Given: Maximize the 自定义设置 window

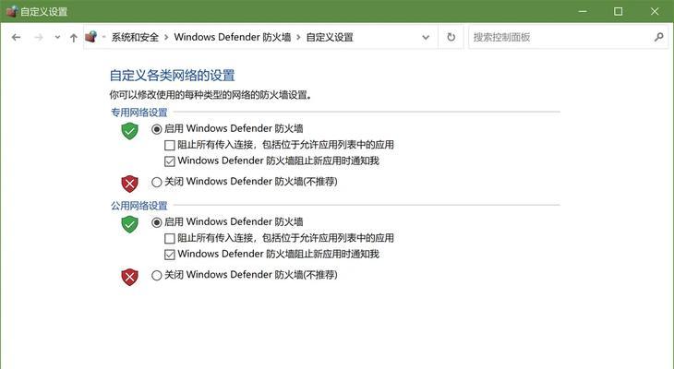Looking at the screenshot, I should pos(618,11).
